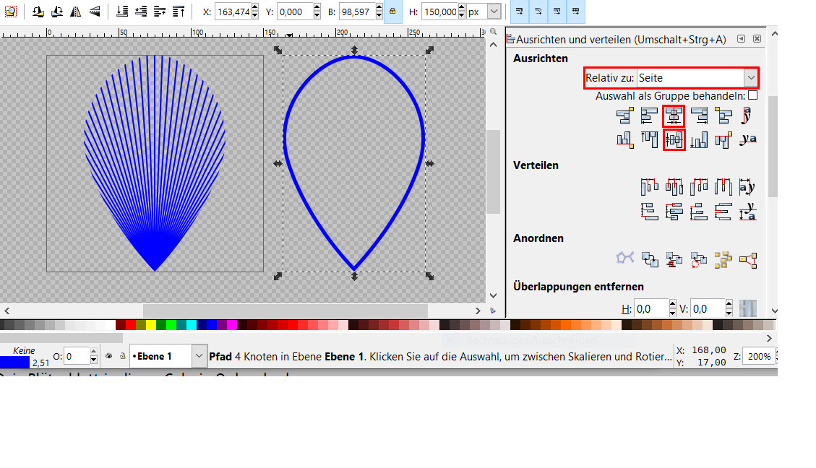The image size is (816, 468).
Task: Step the H height value spinner
Action: (461, 12)
